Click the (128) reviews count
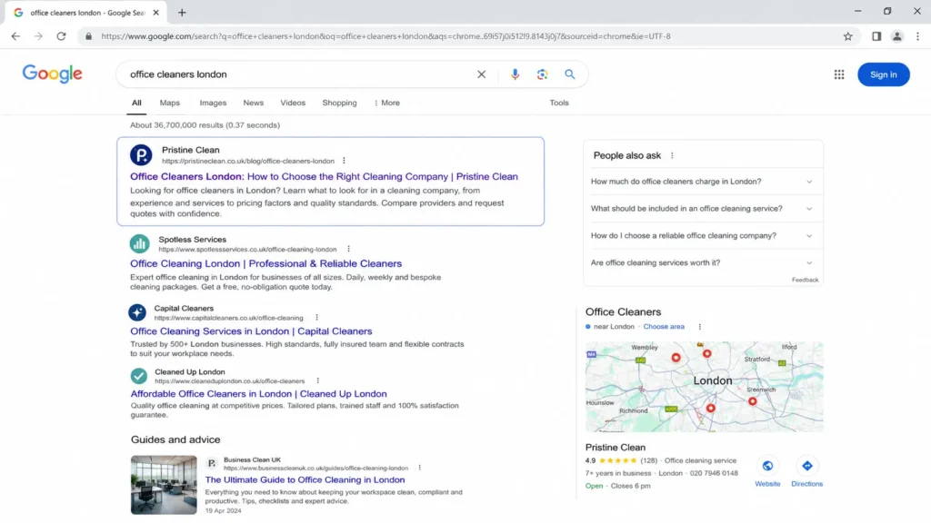Screen dimensions: 931x523 (649, 460)
